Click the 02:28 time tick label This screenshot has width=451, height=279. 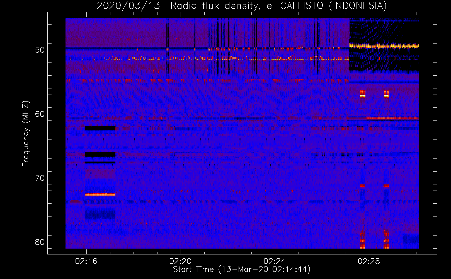click(369, 261)
